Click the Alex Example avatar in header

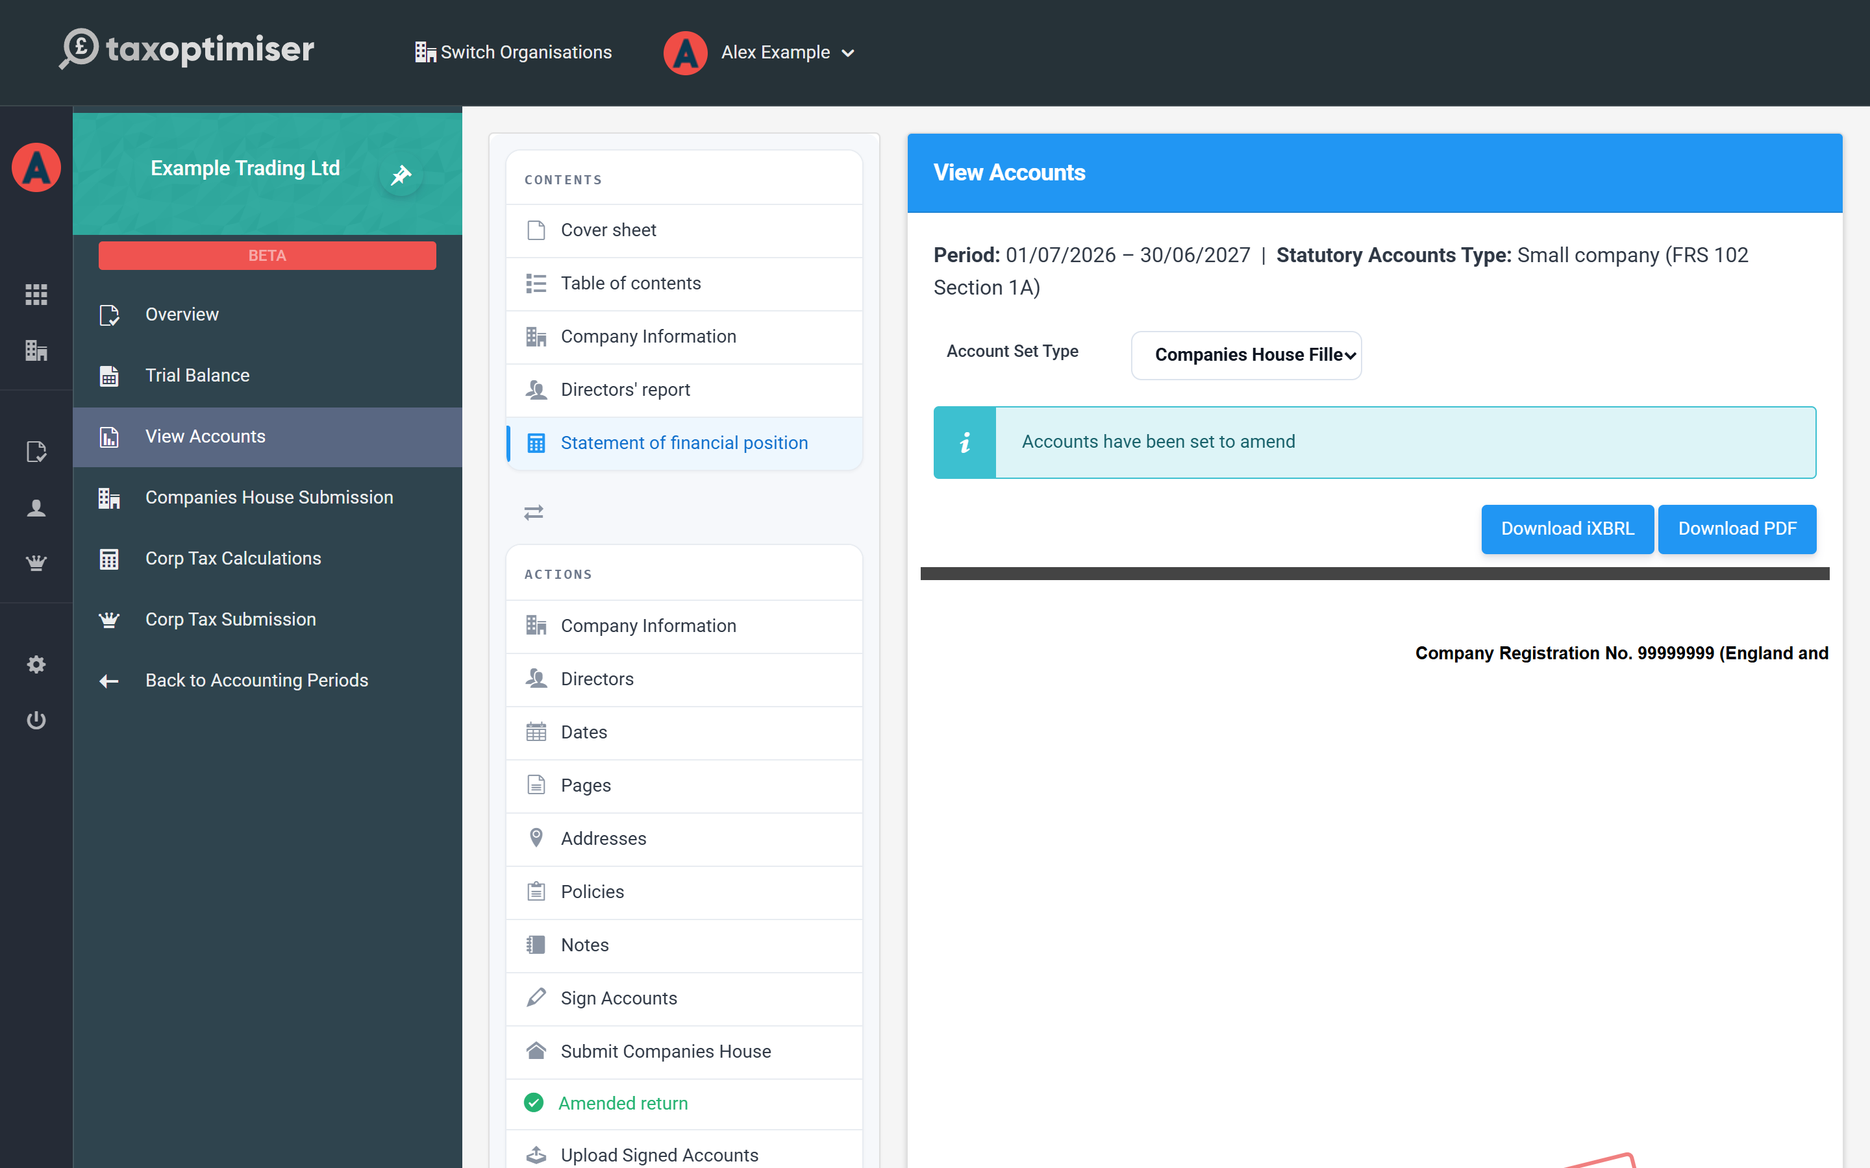[686, 53]
